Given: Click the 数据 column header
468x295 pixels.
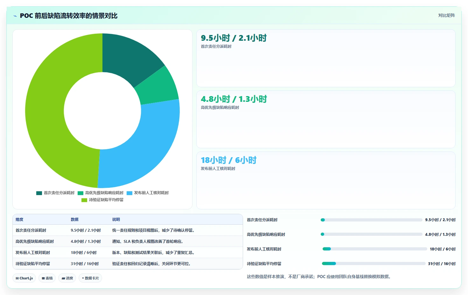Looking at the screenshot, I should [x=74, y=220].
